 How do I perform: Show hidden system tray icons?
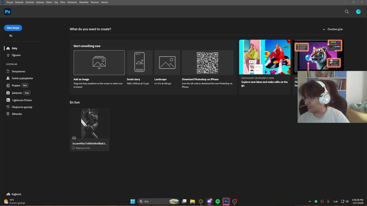[310, 201]
